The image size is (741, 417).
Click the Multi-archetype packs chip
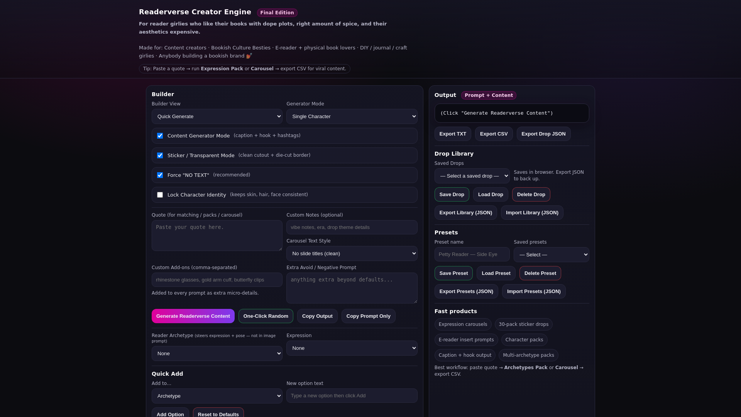(528, 355)
